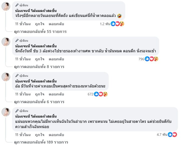Screen dimensions: 184x145
Task: Click the reaction emojis beside the 672 count
Action: tap(100, 94)
